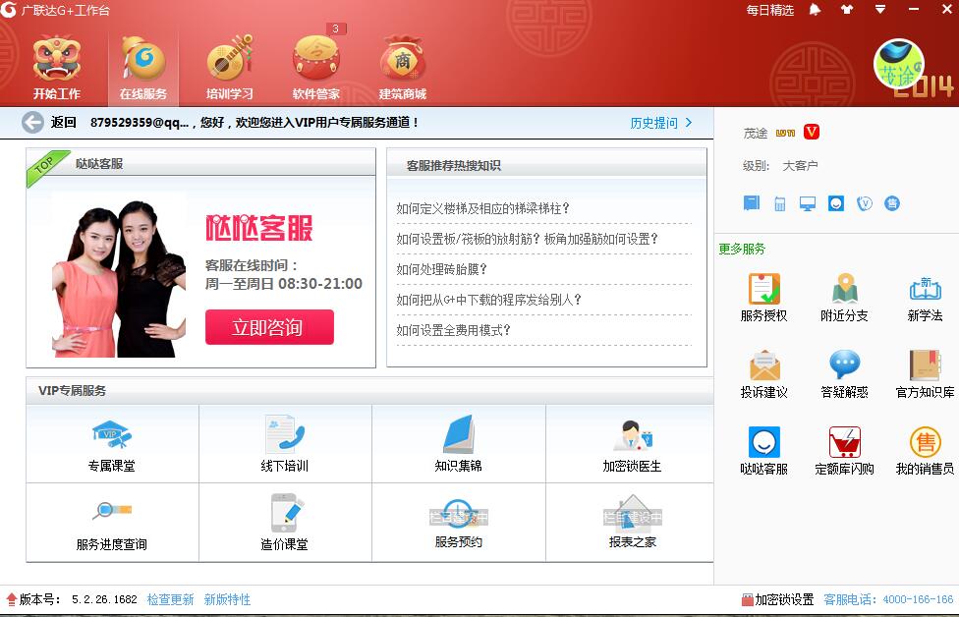The height and width of the screenshot is (617, 959).
Task: Open the 造价课堂 phone service
Action: tap(285, 523)
